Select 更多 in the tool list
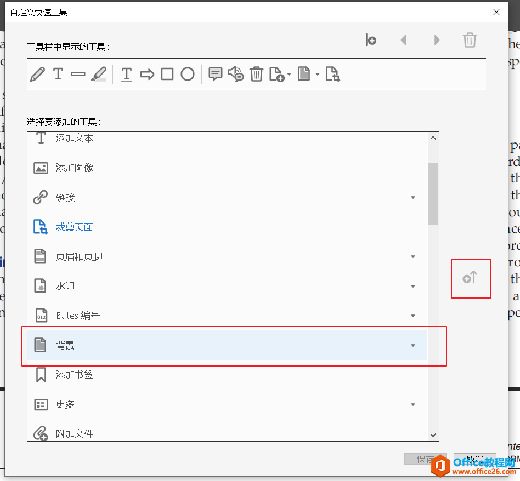This screenshot has height=481, width=520. pyautogui.click(x=228, y=404)
